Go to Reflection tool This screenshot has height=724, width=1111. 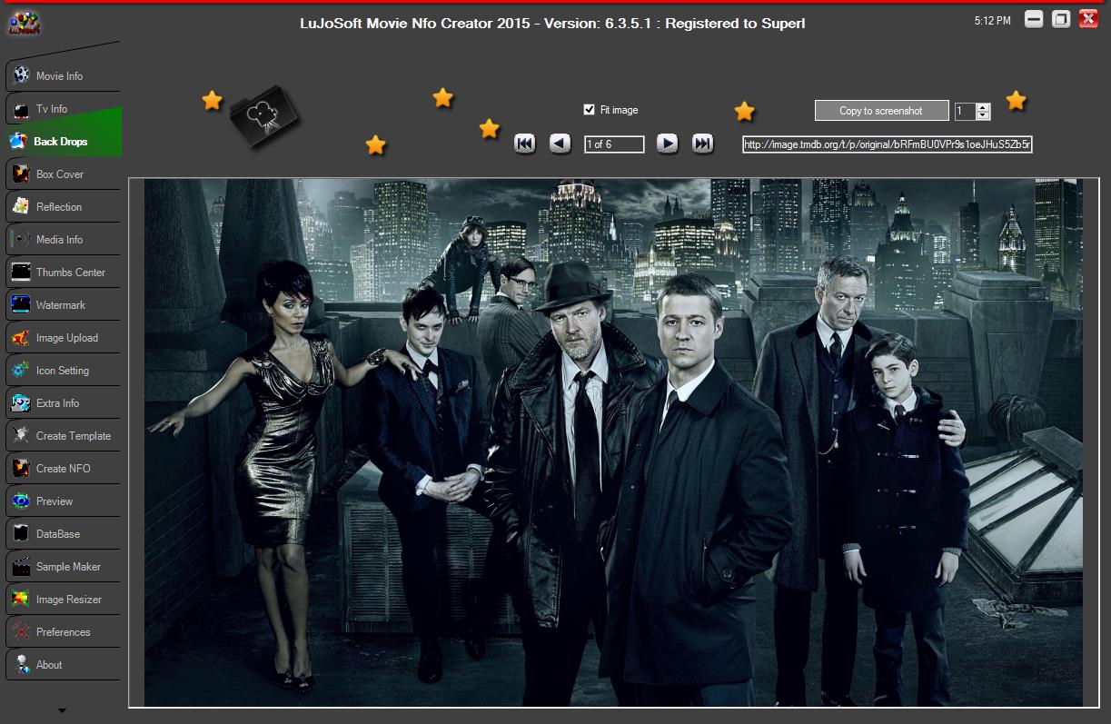63,206
